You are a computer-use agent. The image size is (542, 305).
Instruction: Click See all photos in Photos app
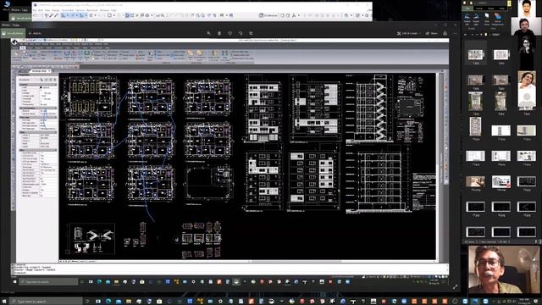click(x=14, y=33)
